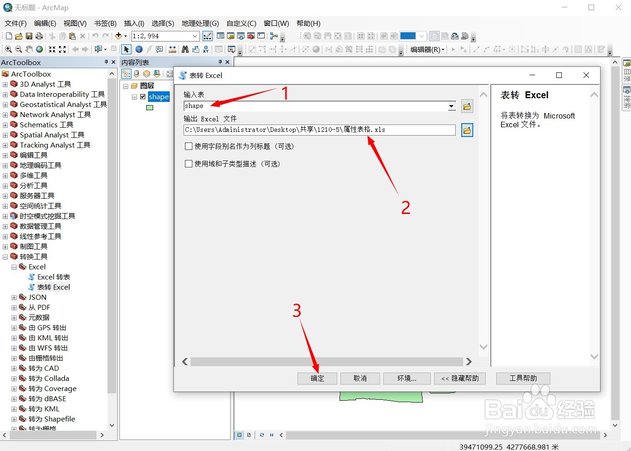Select the 表转 Excel tree item
Image resolution: width=631 pixels, height=451 pixels.
(54, 287)
